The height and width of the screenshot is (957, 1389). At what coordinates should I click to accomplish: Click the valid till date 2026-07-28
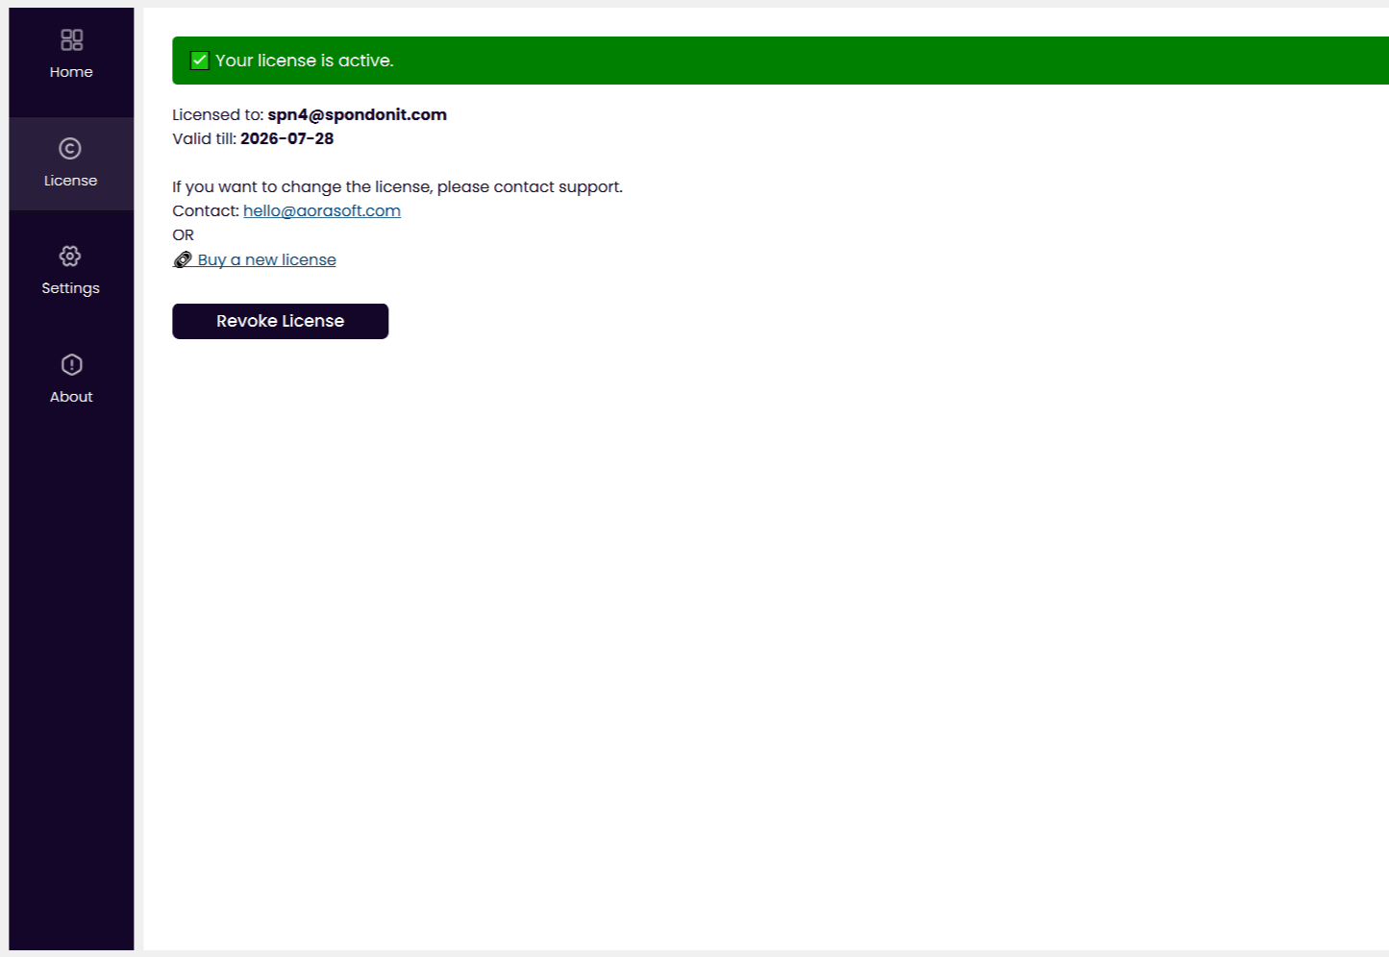pyautogui.click(x=286, y=138)
